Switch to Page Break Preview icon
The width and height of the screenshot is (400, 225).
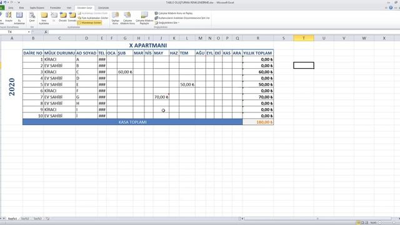(x=367, y=222)
